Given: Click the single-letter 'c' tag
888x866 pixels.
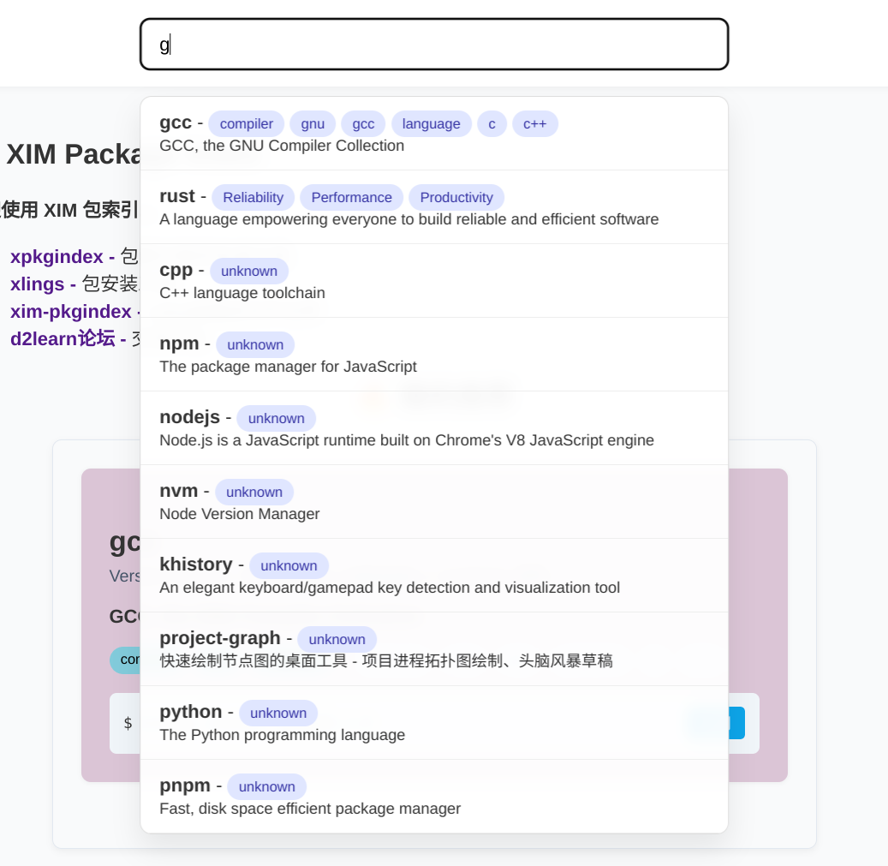Looking at the screenshot, I should click(492, 123).
